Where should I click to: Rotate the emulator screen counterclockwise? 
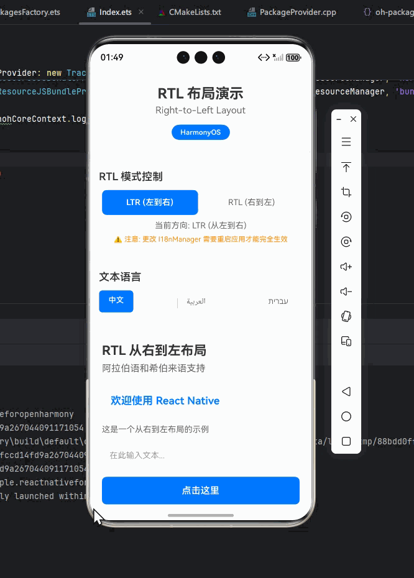pos(346,217)
